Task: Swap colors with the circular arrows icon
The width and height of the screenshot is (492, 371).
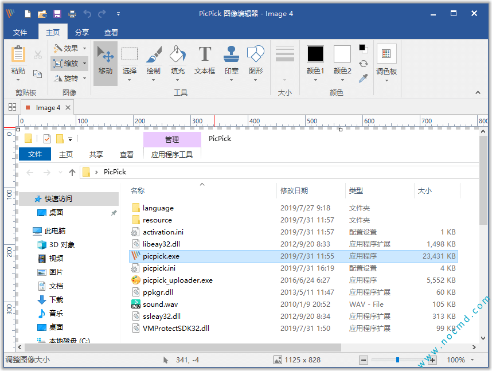Action: point(363,65)
